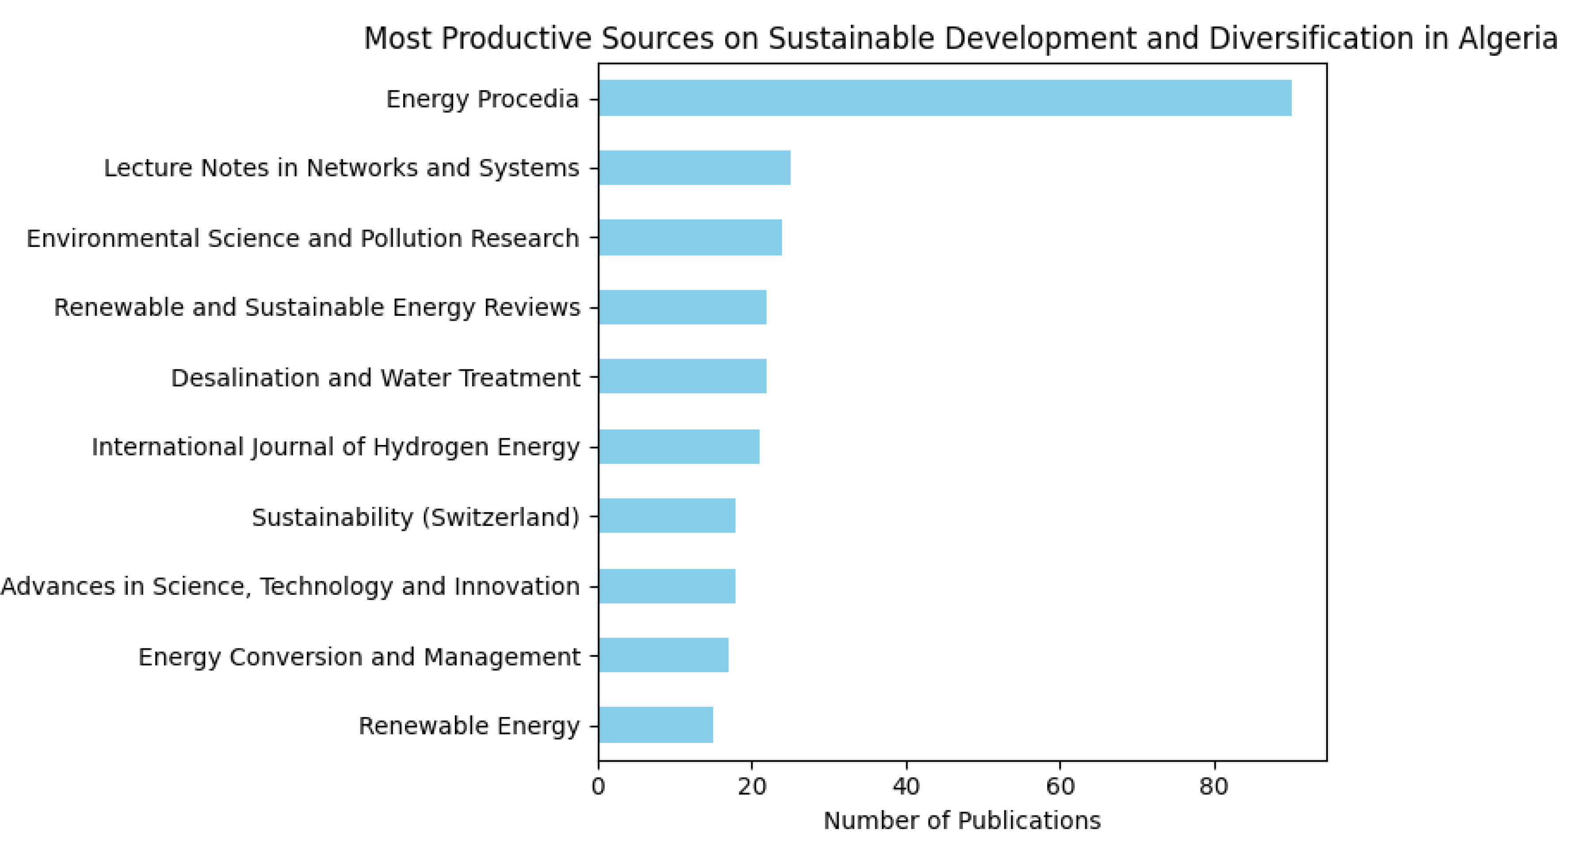
Task: Click the Renewable and Sustainable Energy Reviews bar
Action: coord(682,307)
